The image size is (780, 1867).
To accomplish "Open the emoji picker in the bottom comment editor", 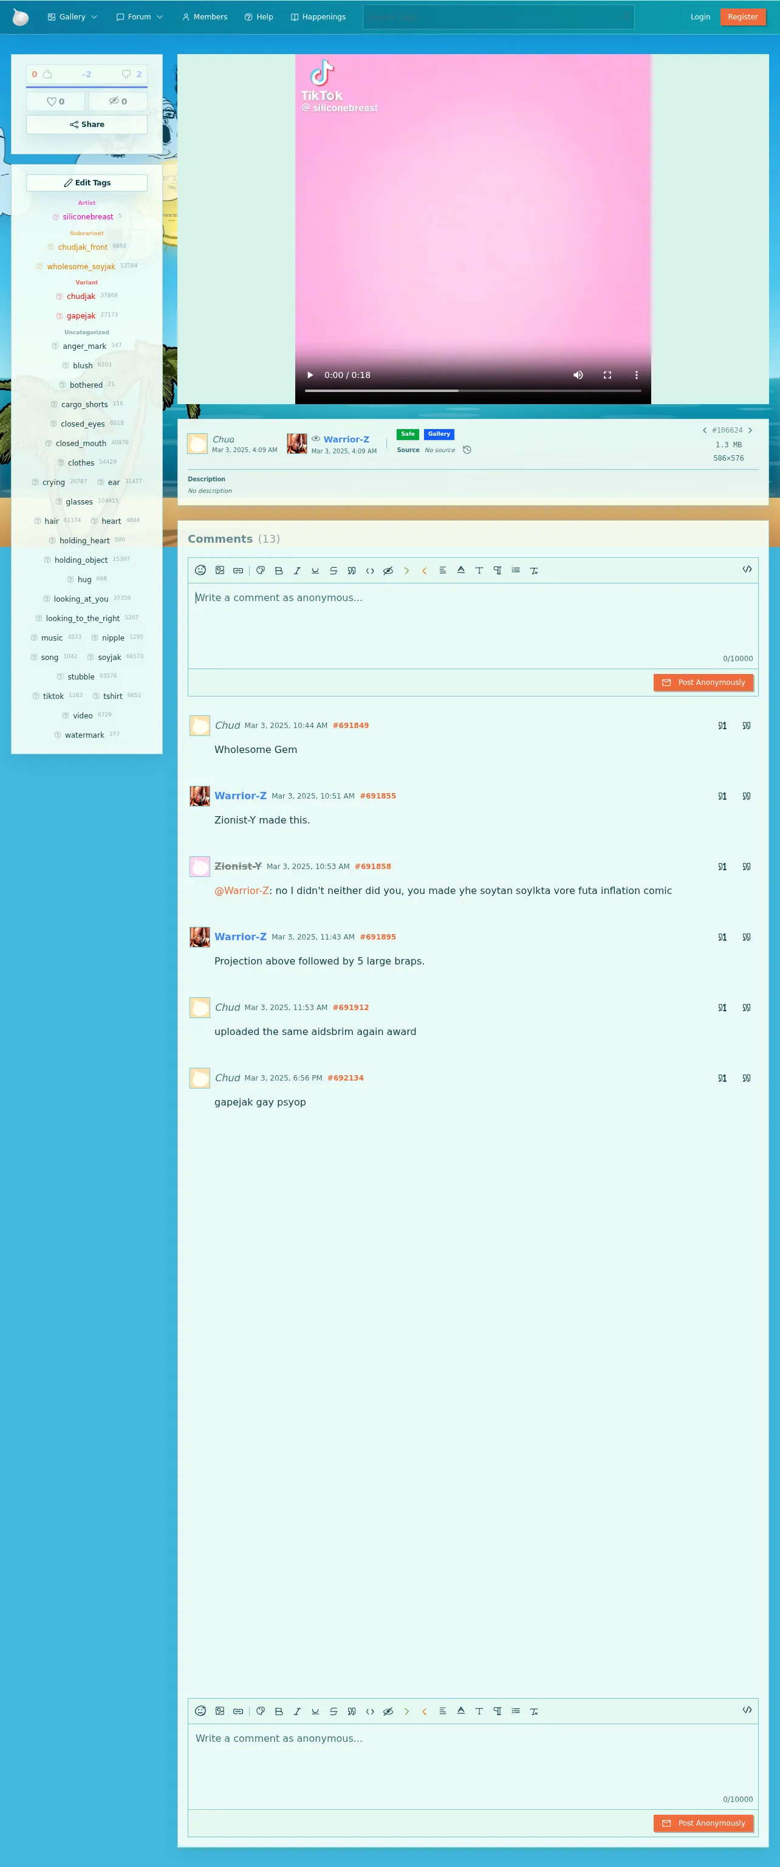I will pyautogui.click(x=200, y=1711).
